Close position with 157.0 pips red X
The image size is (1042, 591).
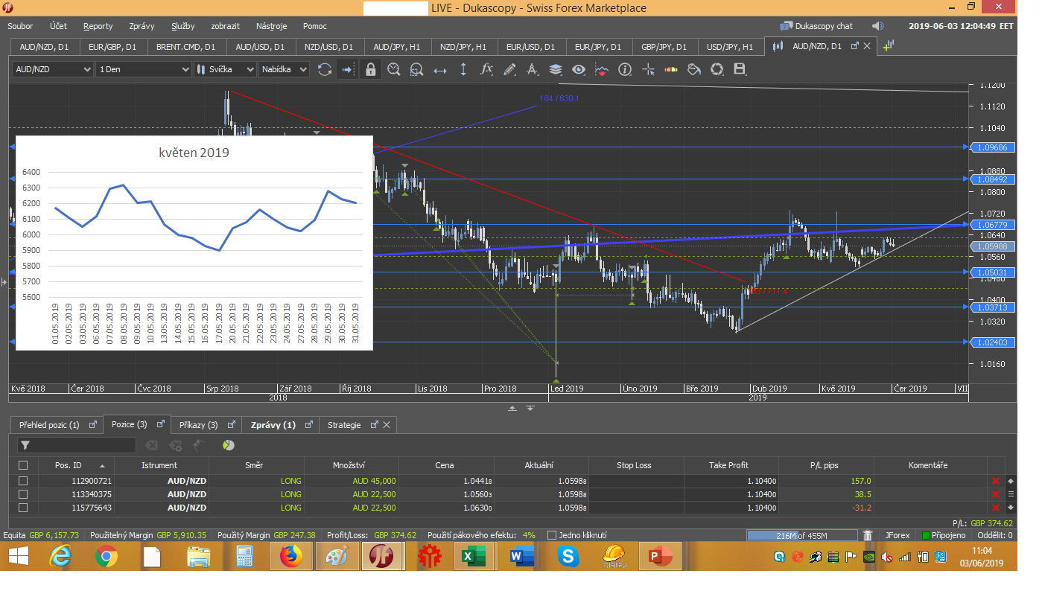[x=995, y=481]
